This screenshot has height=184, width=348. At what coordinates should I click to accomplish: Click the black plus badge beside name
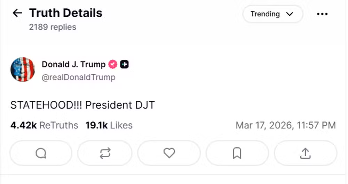tap(124, 64)
